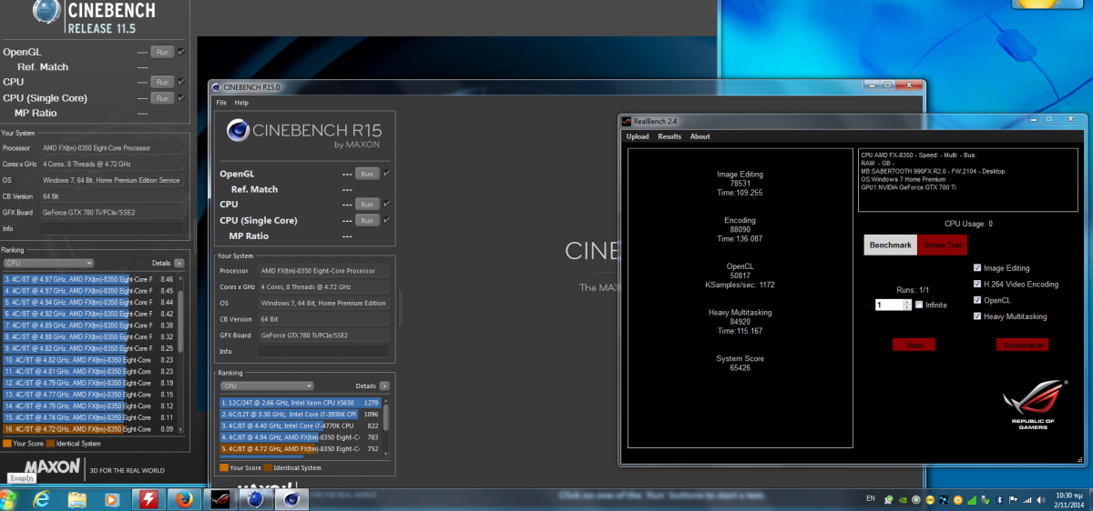Select Core i7-3930K ranking entry in R15
The image size is (1093, 511).
coord(301,414)
